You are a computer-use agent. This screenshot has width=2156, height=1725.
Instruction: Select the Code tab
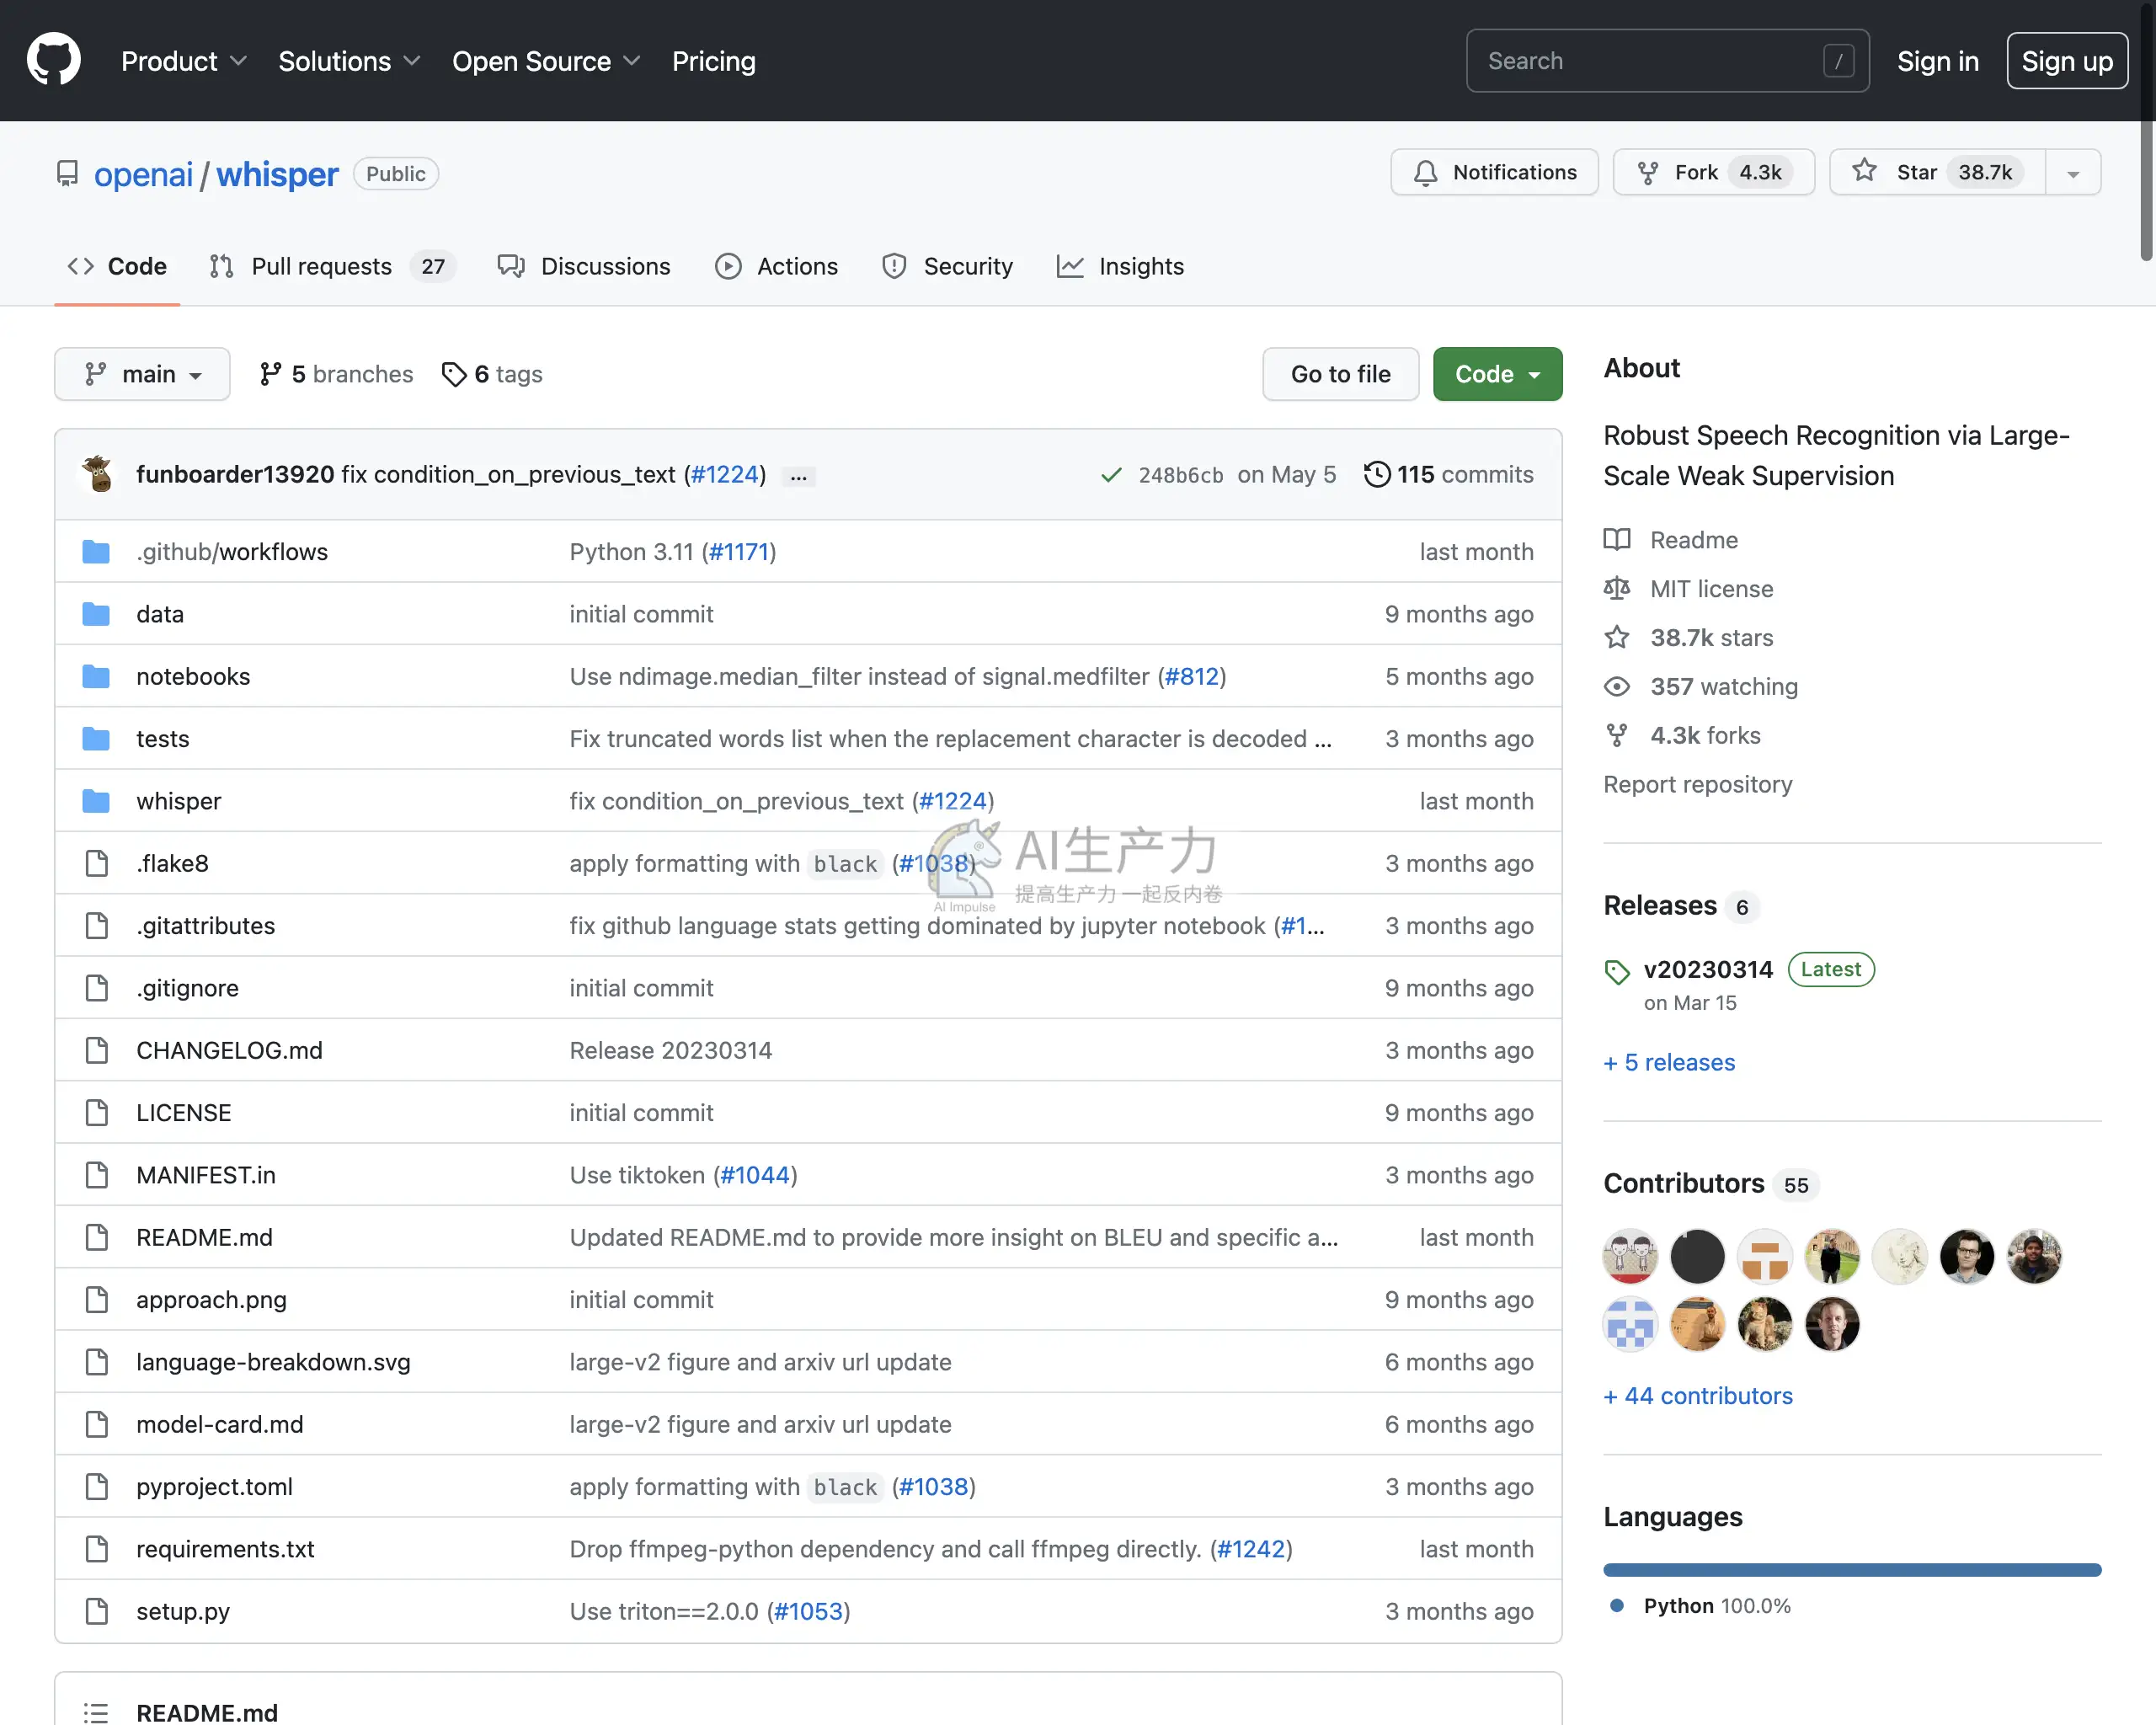coord(117,266)
